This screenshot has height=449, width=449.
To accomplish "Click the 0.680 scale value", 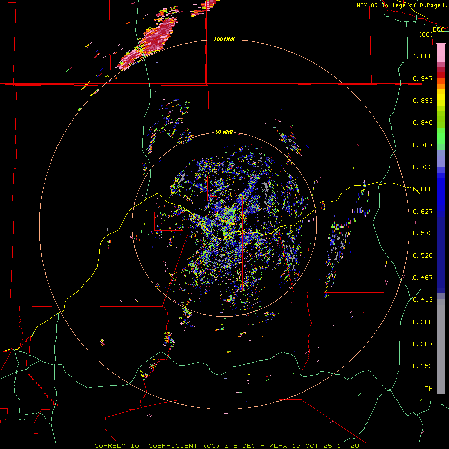I will pyautogui.click(x=423, y=189).
